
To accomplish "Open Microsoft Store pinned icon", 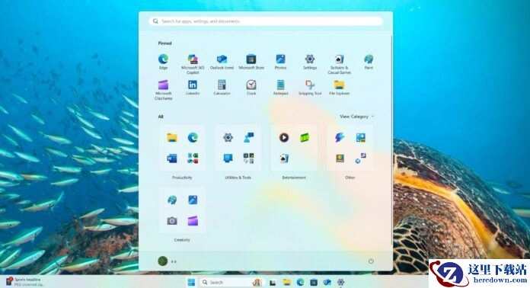I will coord(251,62).
